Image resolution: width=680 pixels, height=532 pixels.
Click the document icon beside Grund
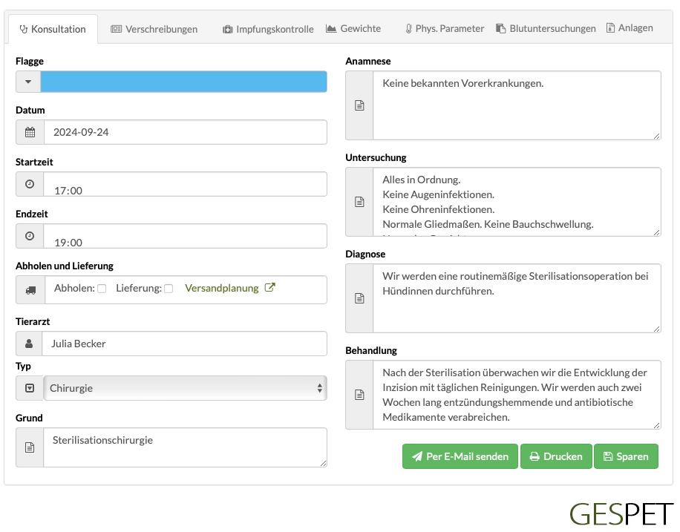pyautogui.click(x=30, y=447)
